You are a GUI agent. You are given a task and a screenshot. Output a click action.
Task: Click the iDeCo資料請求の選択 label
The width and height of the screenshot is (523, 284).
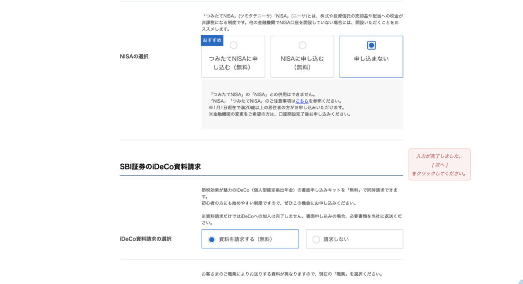(146, 239)
